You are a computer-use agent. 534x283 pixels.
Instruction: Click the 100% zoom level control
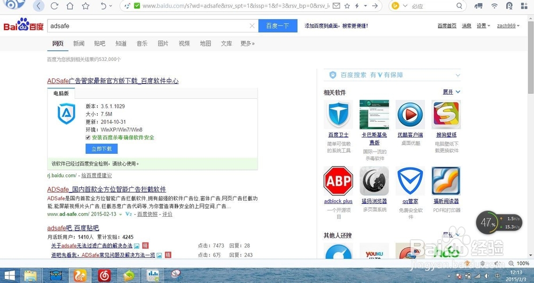pyautogui.click(x=519, y=263)
